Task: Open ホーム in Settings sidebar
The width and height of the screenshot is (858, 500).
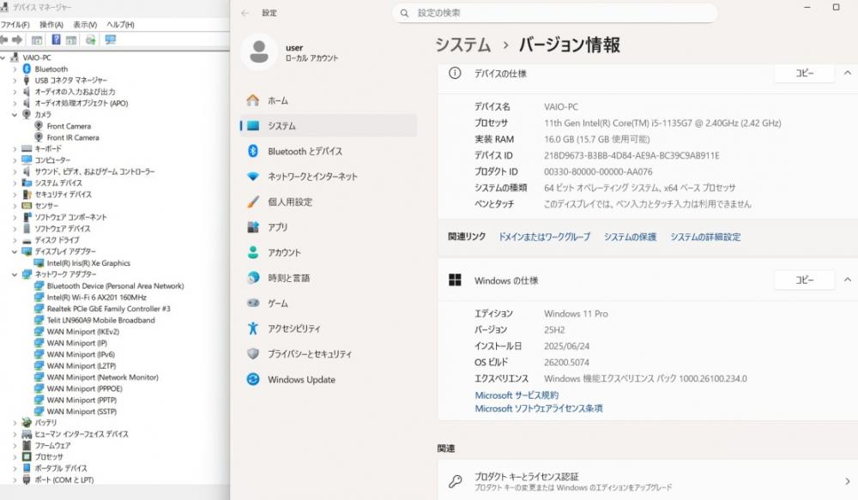Action: [329, 100]
